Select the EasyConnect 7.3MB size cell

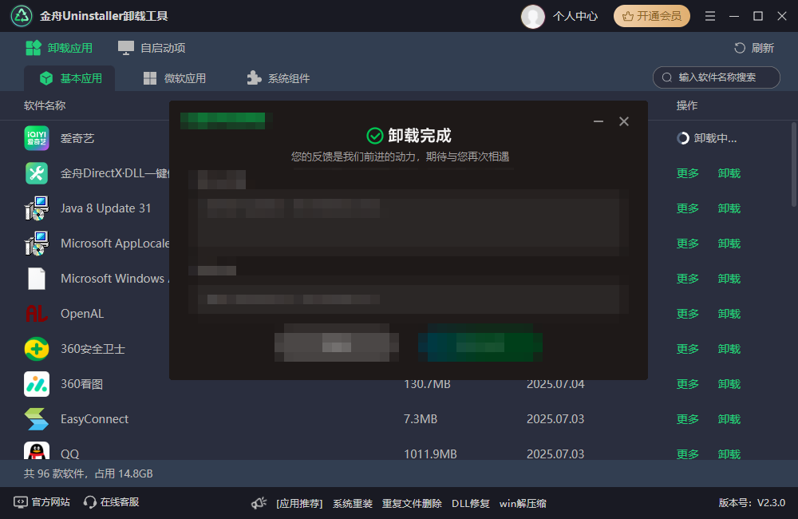pyautogui.click(x=421, y=419)
